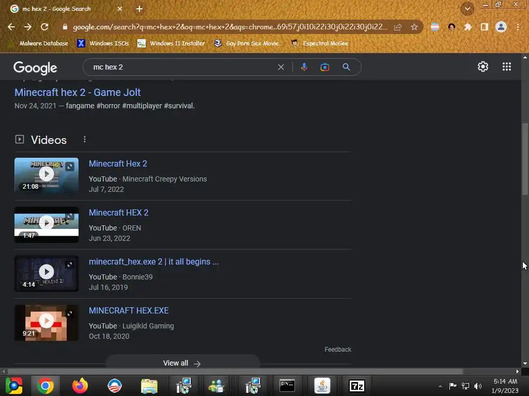Launch Firefox from the taskbar
The width and height of the screenshot is (529, 396).
(80, 386)
